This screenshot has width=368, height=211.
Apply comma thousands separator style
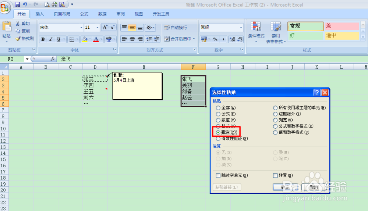pos(223,39)
